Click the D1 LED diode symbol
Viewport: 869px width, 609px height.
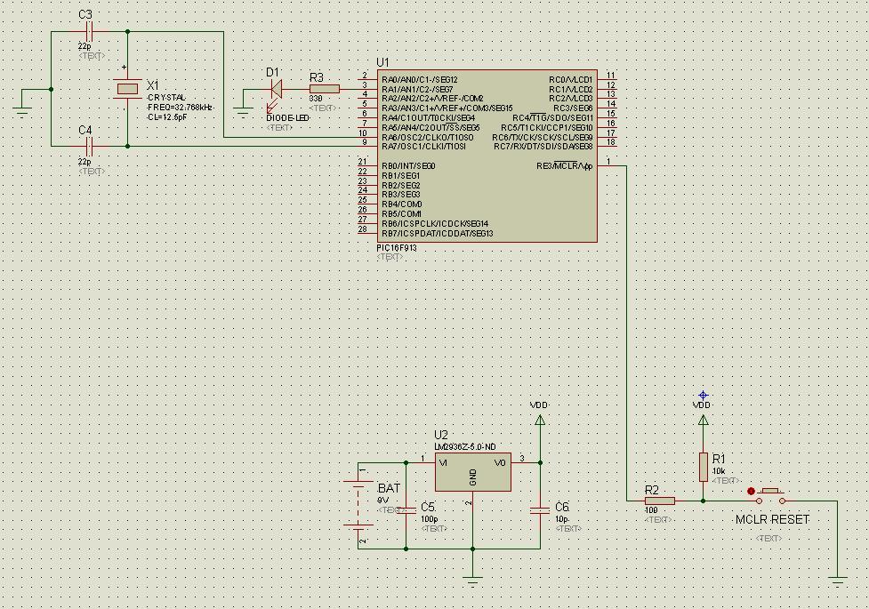pyautogui.click(x=275, y=88)
